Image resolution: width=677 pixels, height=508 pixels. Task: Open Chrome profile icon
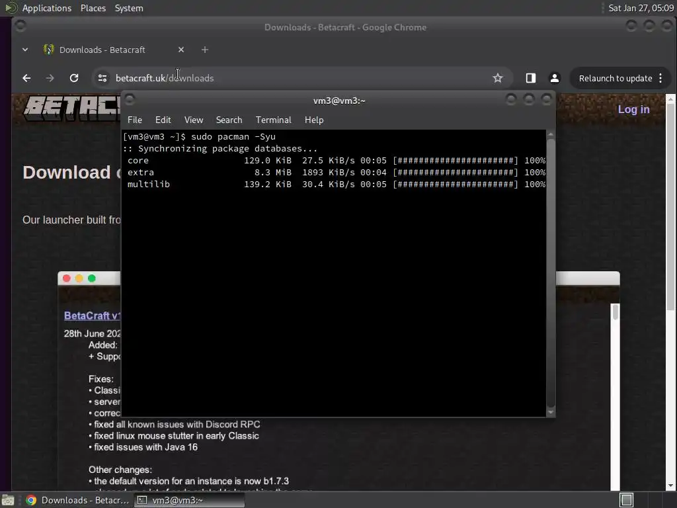[x=555, y=78]
